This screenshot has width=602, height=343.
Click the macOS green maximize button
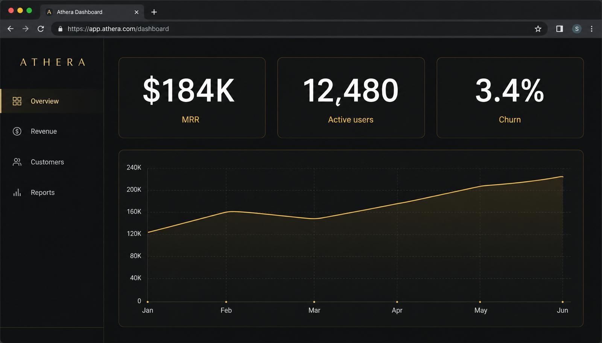pyautogui.click(x=29, y=11)
